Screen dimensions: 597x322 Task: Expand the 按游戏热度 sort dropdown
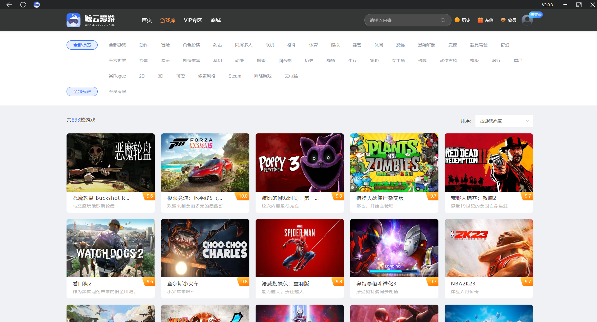[504, 121]
